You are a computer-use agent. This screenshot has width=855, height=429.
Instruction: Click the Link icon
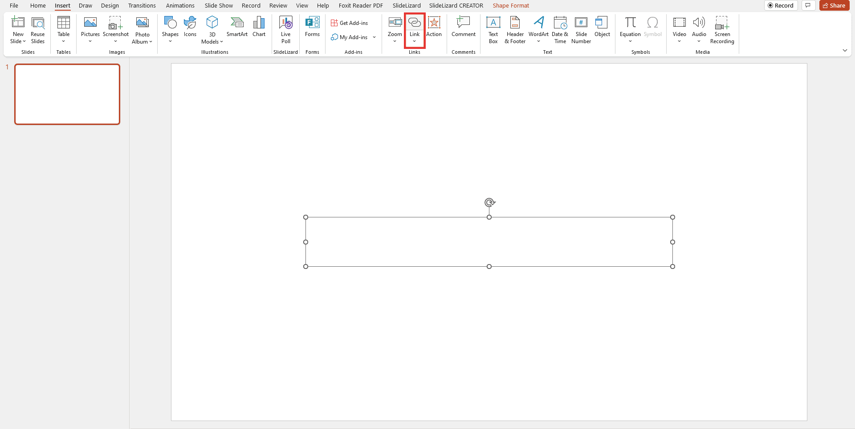coord(415,23)
